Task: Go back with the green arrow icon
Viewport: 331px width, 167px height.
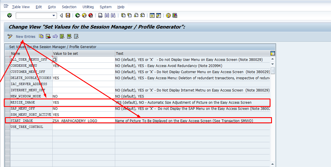Action: [77, 15]
